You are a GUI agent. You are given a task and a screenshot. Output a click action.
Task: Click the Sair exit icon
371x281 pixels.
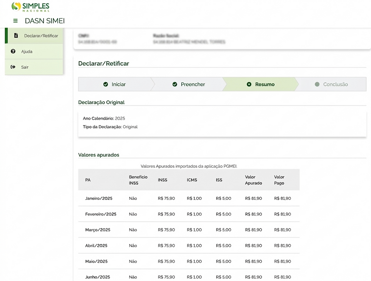[13, 67]
